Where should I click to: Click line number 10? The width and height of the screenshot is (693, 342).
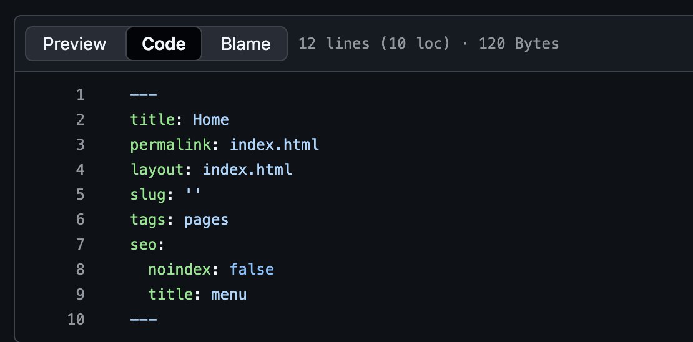tap(76, 320)
